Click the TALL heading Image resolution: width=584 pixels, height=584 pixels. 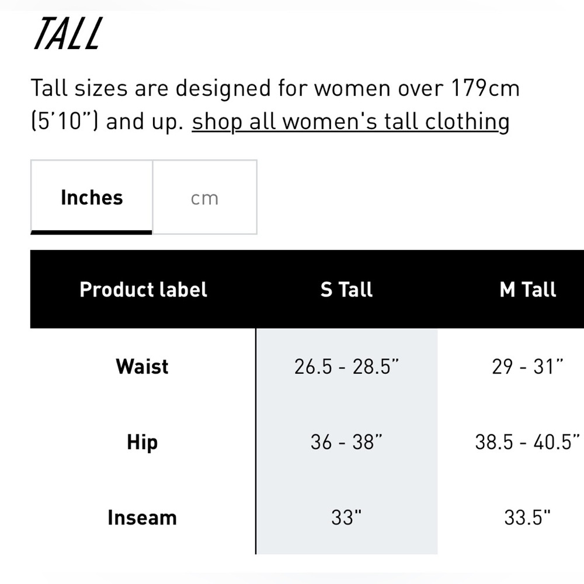68,34
